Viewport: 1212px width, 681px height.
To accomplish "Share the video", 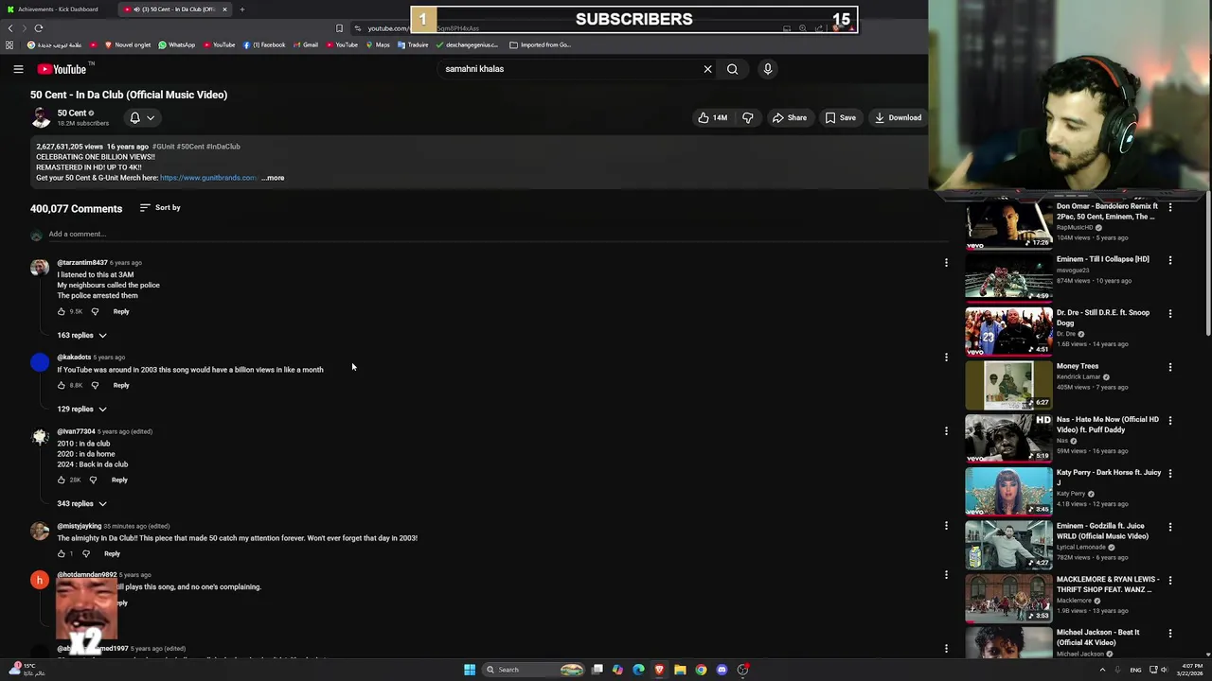I will tap(790, 118).
